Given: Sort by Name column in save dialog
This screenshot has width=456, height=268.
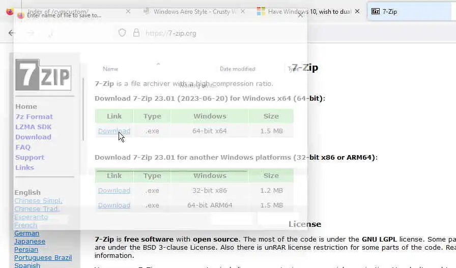Looking at the screenshot, I should (x=110, y=69).
